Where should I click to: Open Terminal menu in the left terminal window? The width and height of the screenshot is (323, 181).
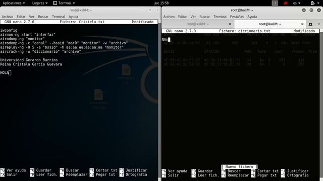59,17
